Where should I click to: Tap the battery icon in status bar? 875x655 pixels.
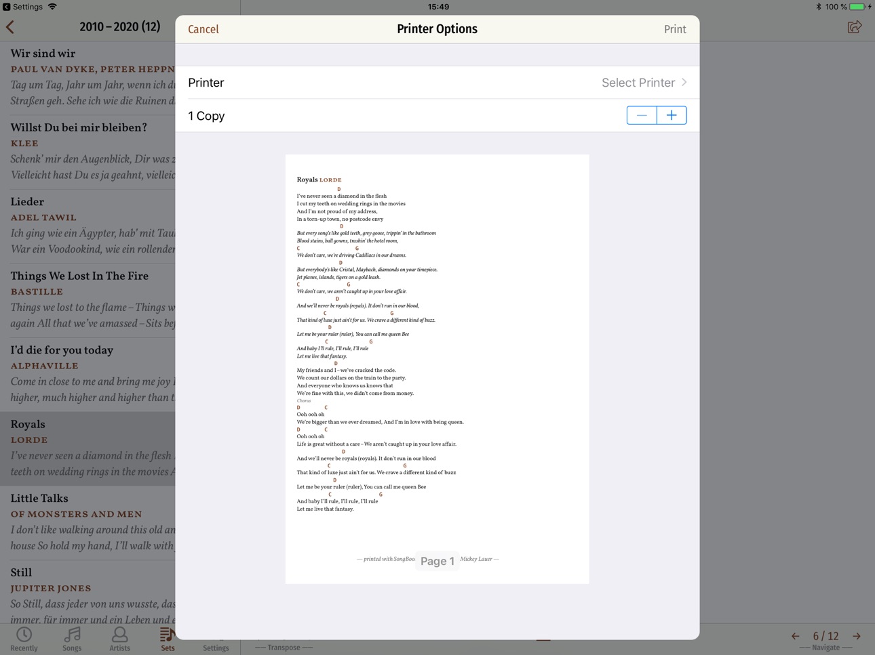pos(858,7)
